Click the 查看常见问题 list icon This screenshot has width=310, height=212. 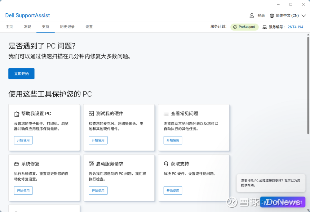point(166,113)
